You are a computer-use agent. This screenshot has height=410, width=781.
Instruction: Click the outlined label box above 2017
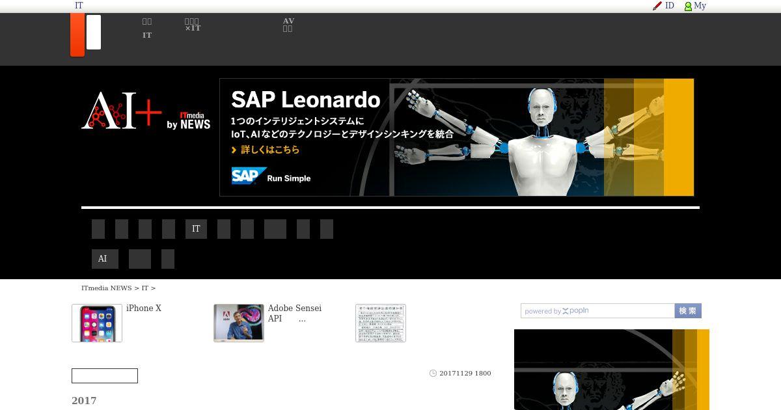click(105, 376)
